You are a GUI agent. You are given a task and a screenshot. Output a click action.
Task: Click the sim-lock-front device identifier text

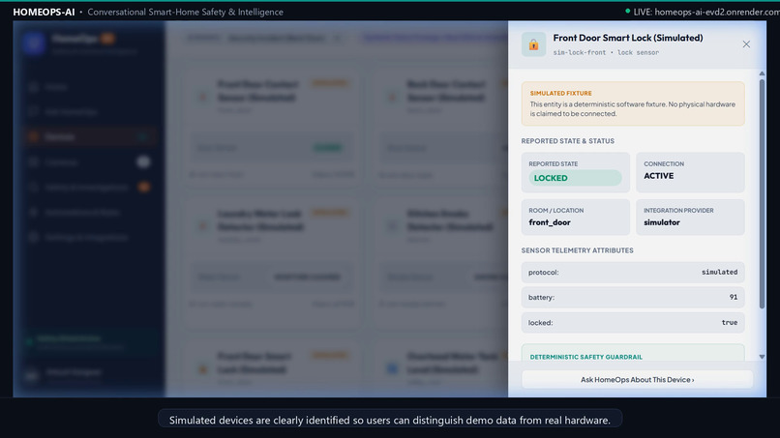(580, 52)
